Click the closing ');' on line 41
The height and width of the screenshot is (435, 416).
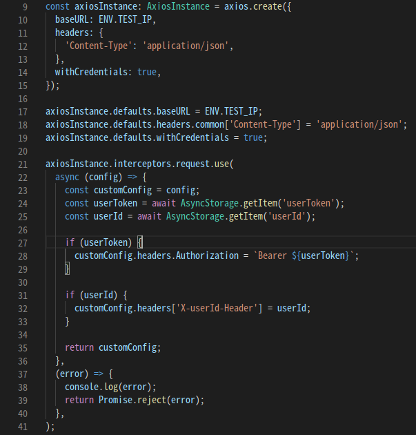click(50, 427)
